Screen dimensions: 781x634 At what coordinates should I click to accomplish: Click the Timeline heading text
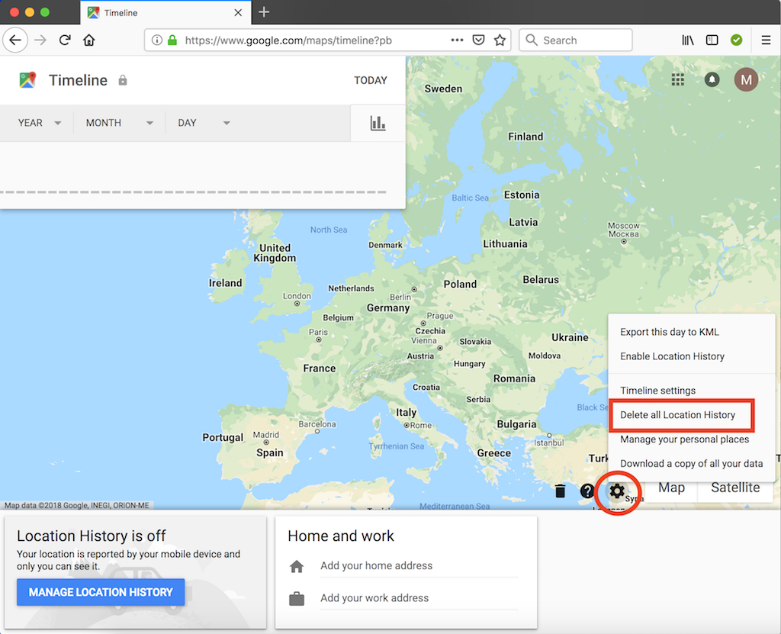click(79, 80)
